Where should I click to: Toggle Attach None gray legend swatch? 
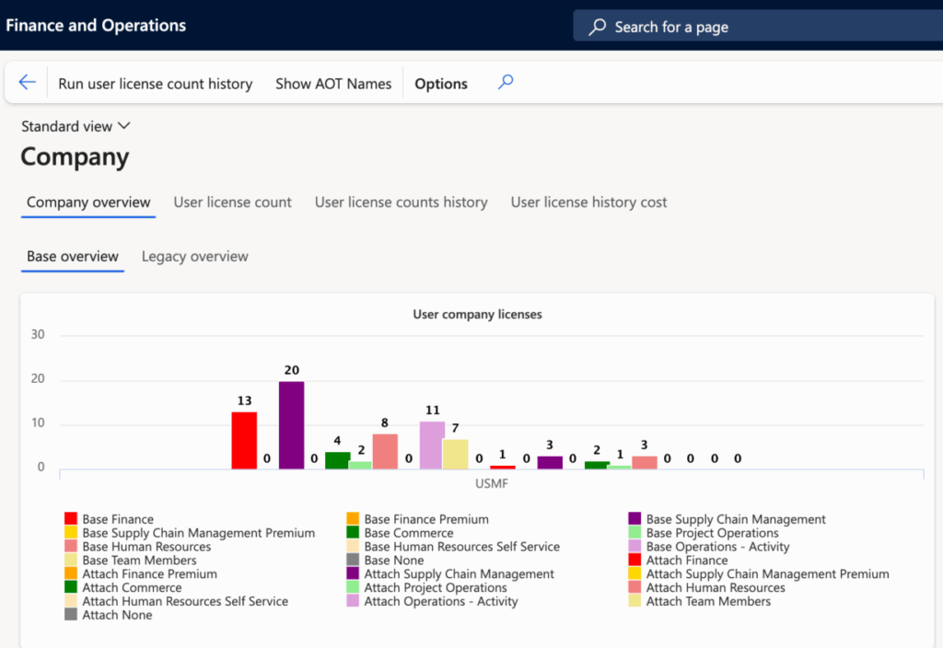click(x=70, y=615)
